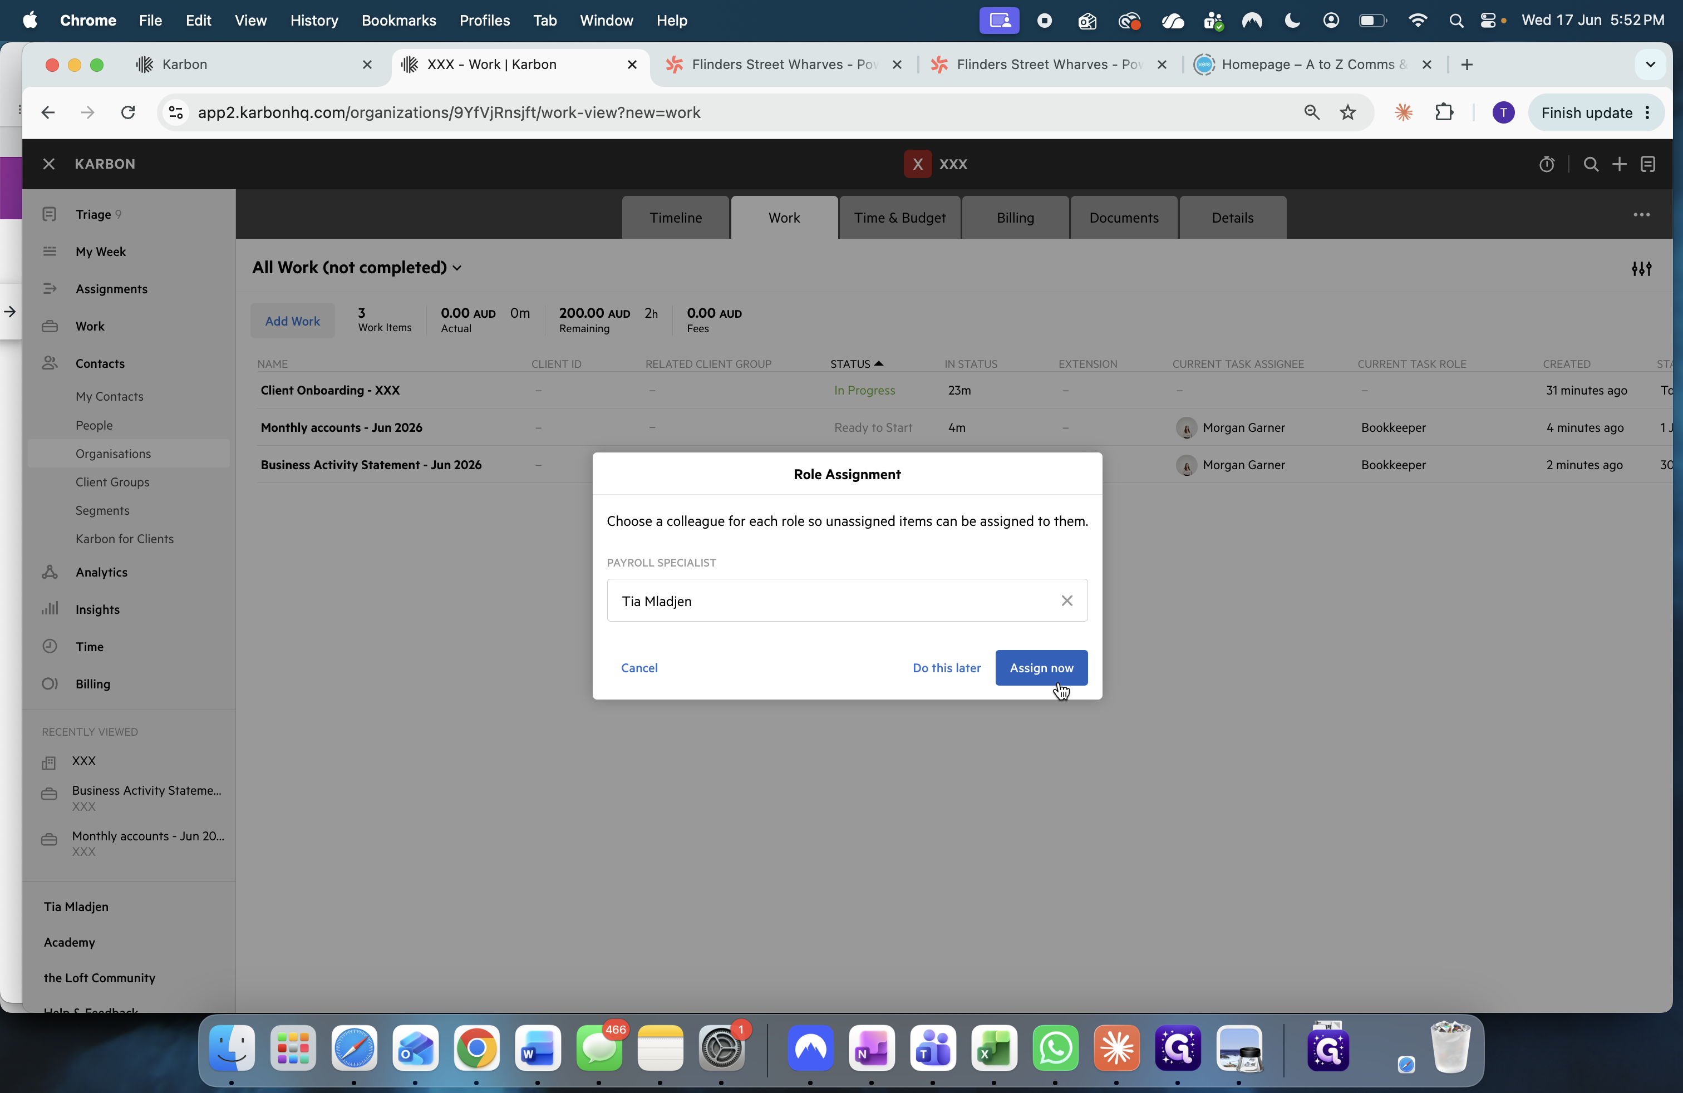The image size is (1683, 1093).
Task: Select My Contacts under Contacts
Action: pyautogui.click(x=109, y=396)
